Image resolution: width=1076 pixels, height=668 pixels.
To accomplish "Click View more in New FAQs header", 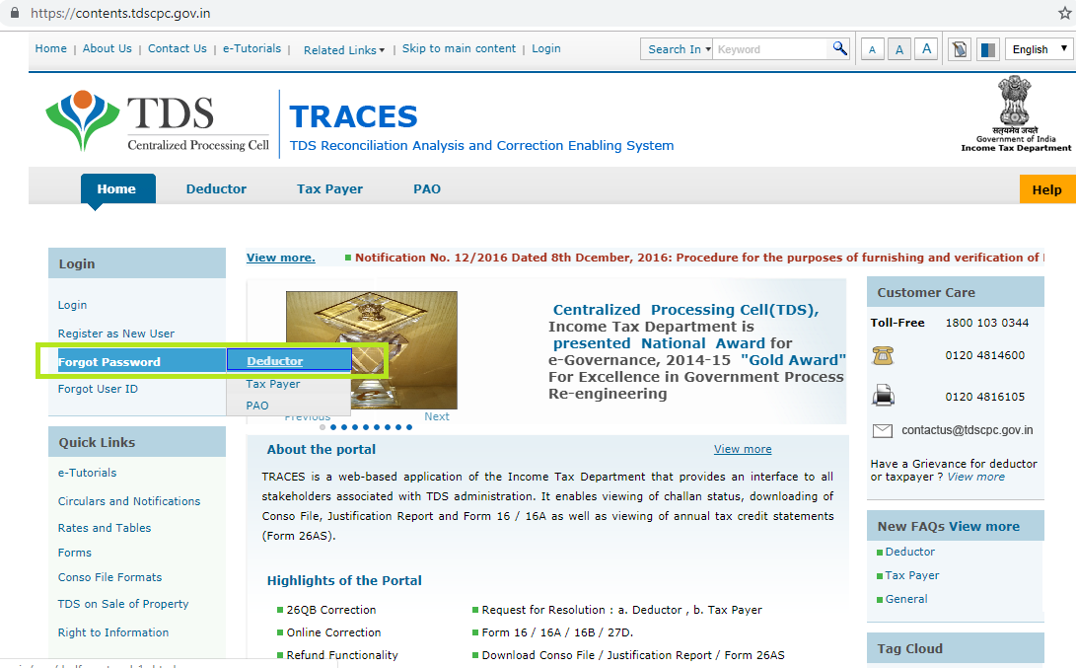I will coord(984,527).
